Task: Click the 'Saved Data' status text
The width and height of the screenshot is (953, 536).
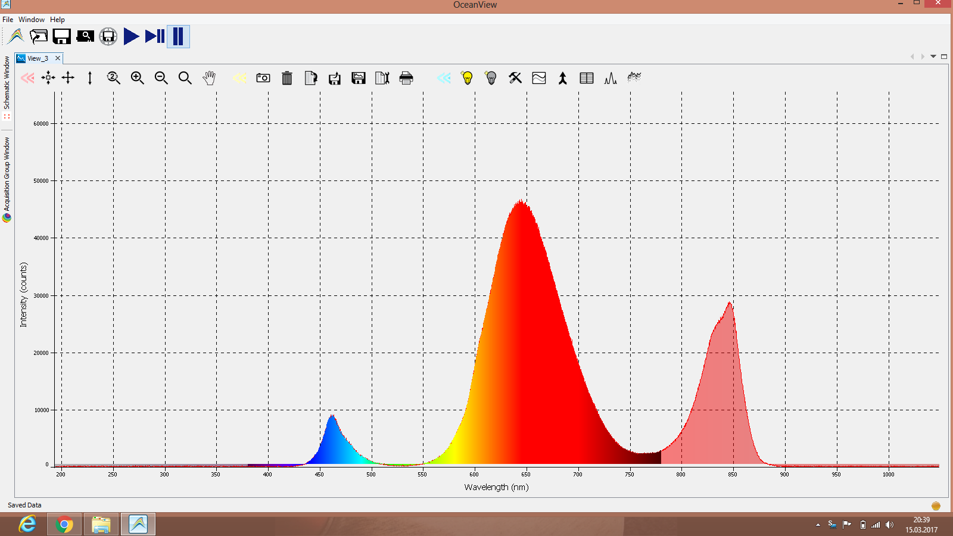Action: (24, 505)
